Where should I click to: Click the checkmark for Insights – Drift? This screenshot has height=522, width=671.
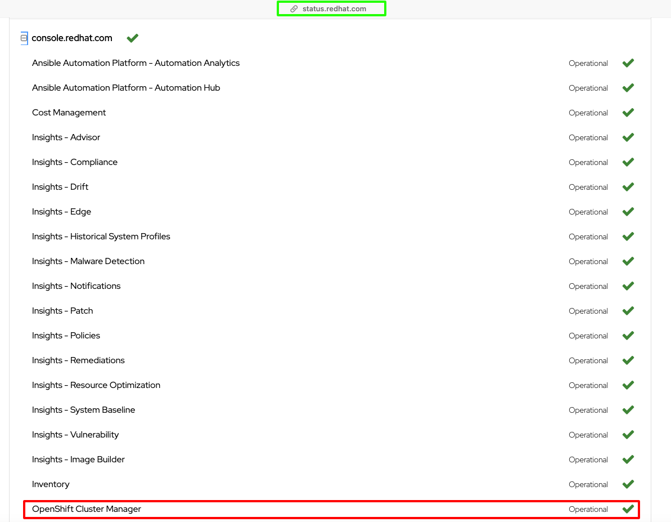[x=628, y=187]
